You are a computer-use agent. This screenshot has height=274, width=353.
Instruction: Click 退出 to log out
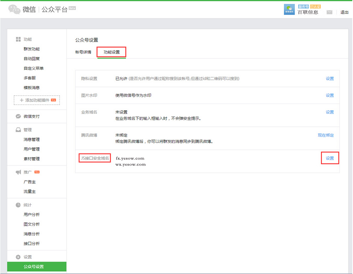coord(344,12)
